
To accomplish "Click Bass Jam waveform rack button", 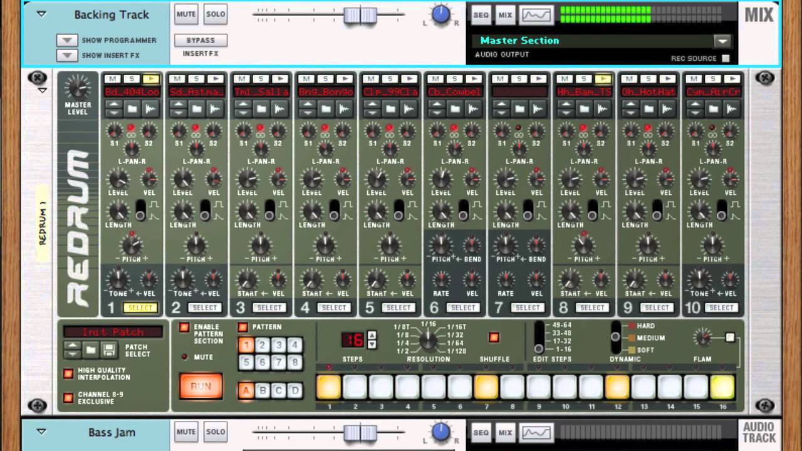I will coord(536,432).
